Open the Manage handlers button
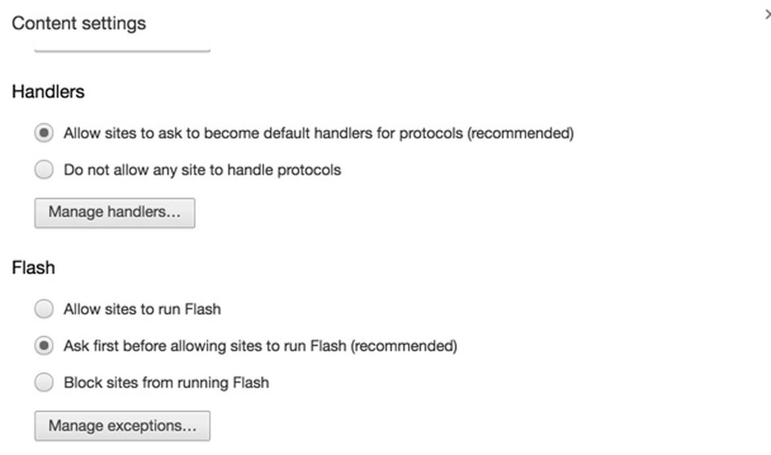 pyautogui.click(x=115, y=212)
